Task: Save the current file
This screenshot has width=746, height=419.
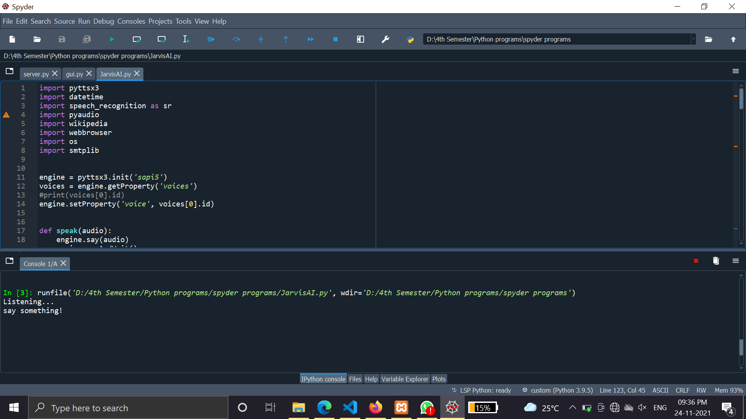Action: click(x=62, y=39)
